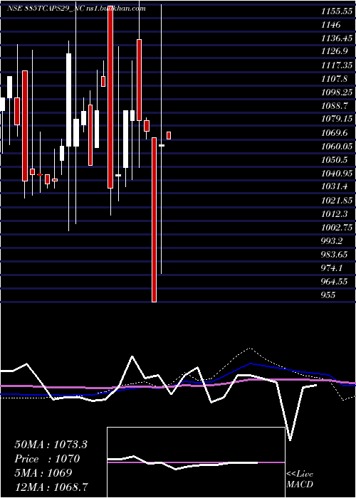Click the 1088.7 price axis label
This screenshot has width=356, height=498.
coord(334,106)
